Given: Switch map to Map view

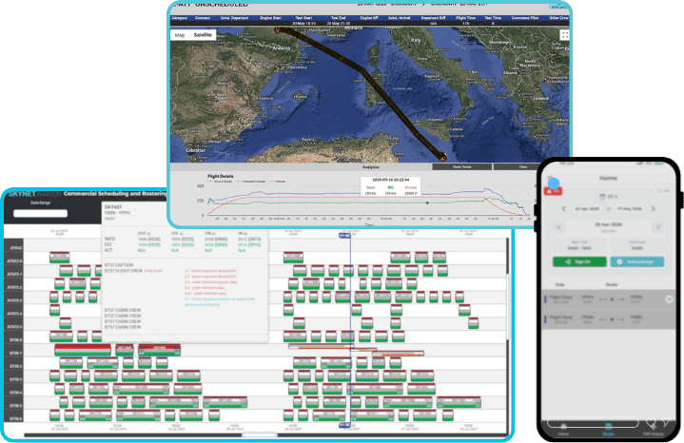Looking at the screenshot, I should point(180,35).
